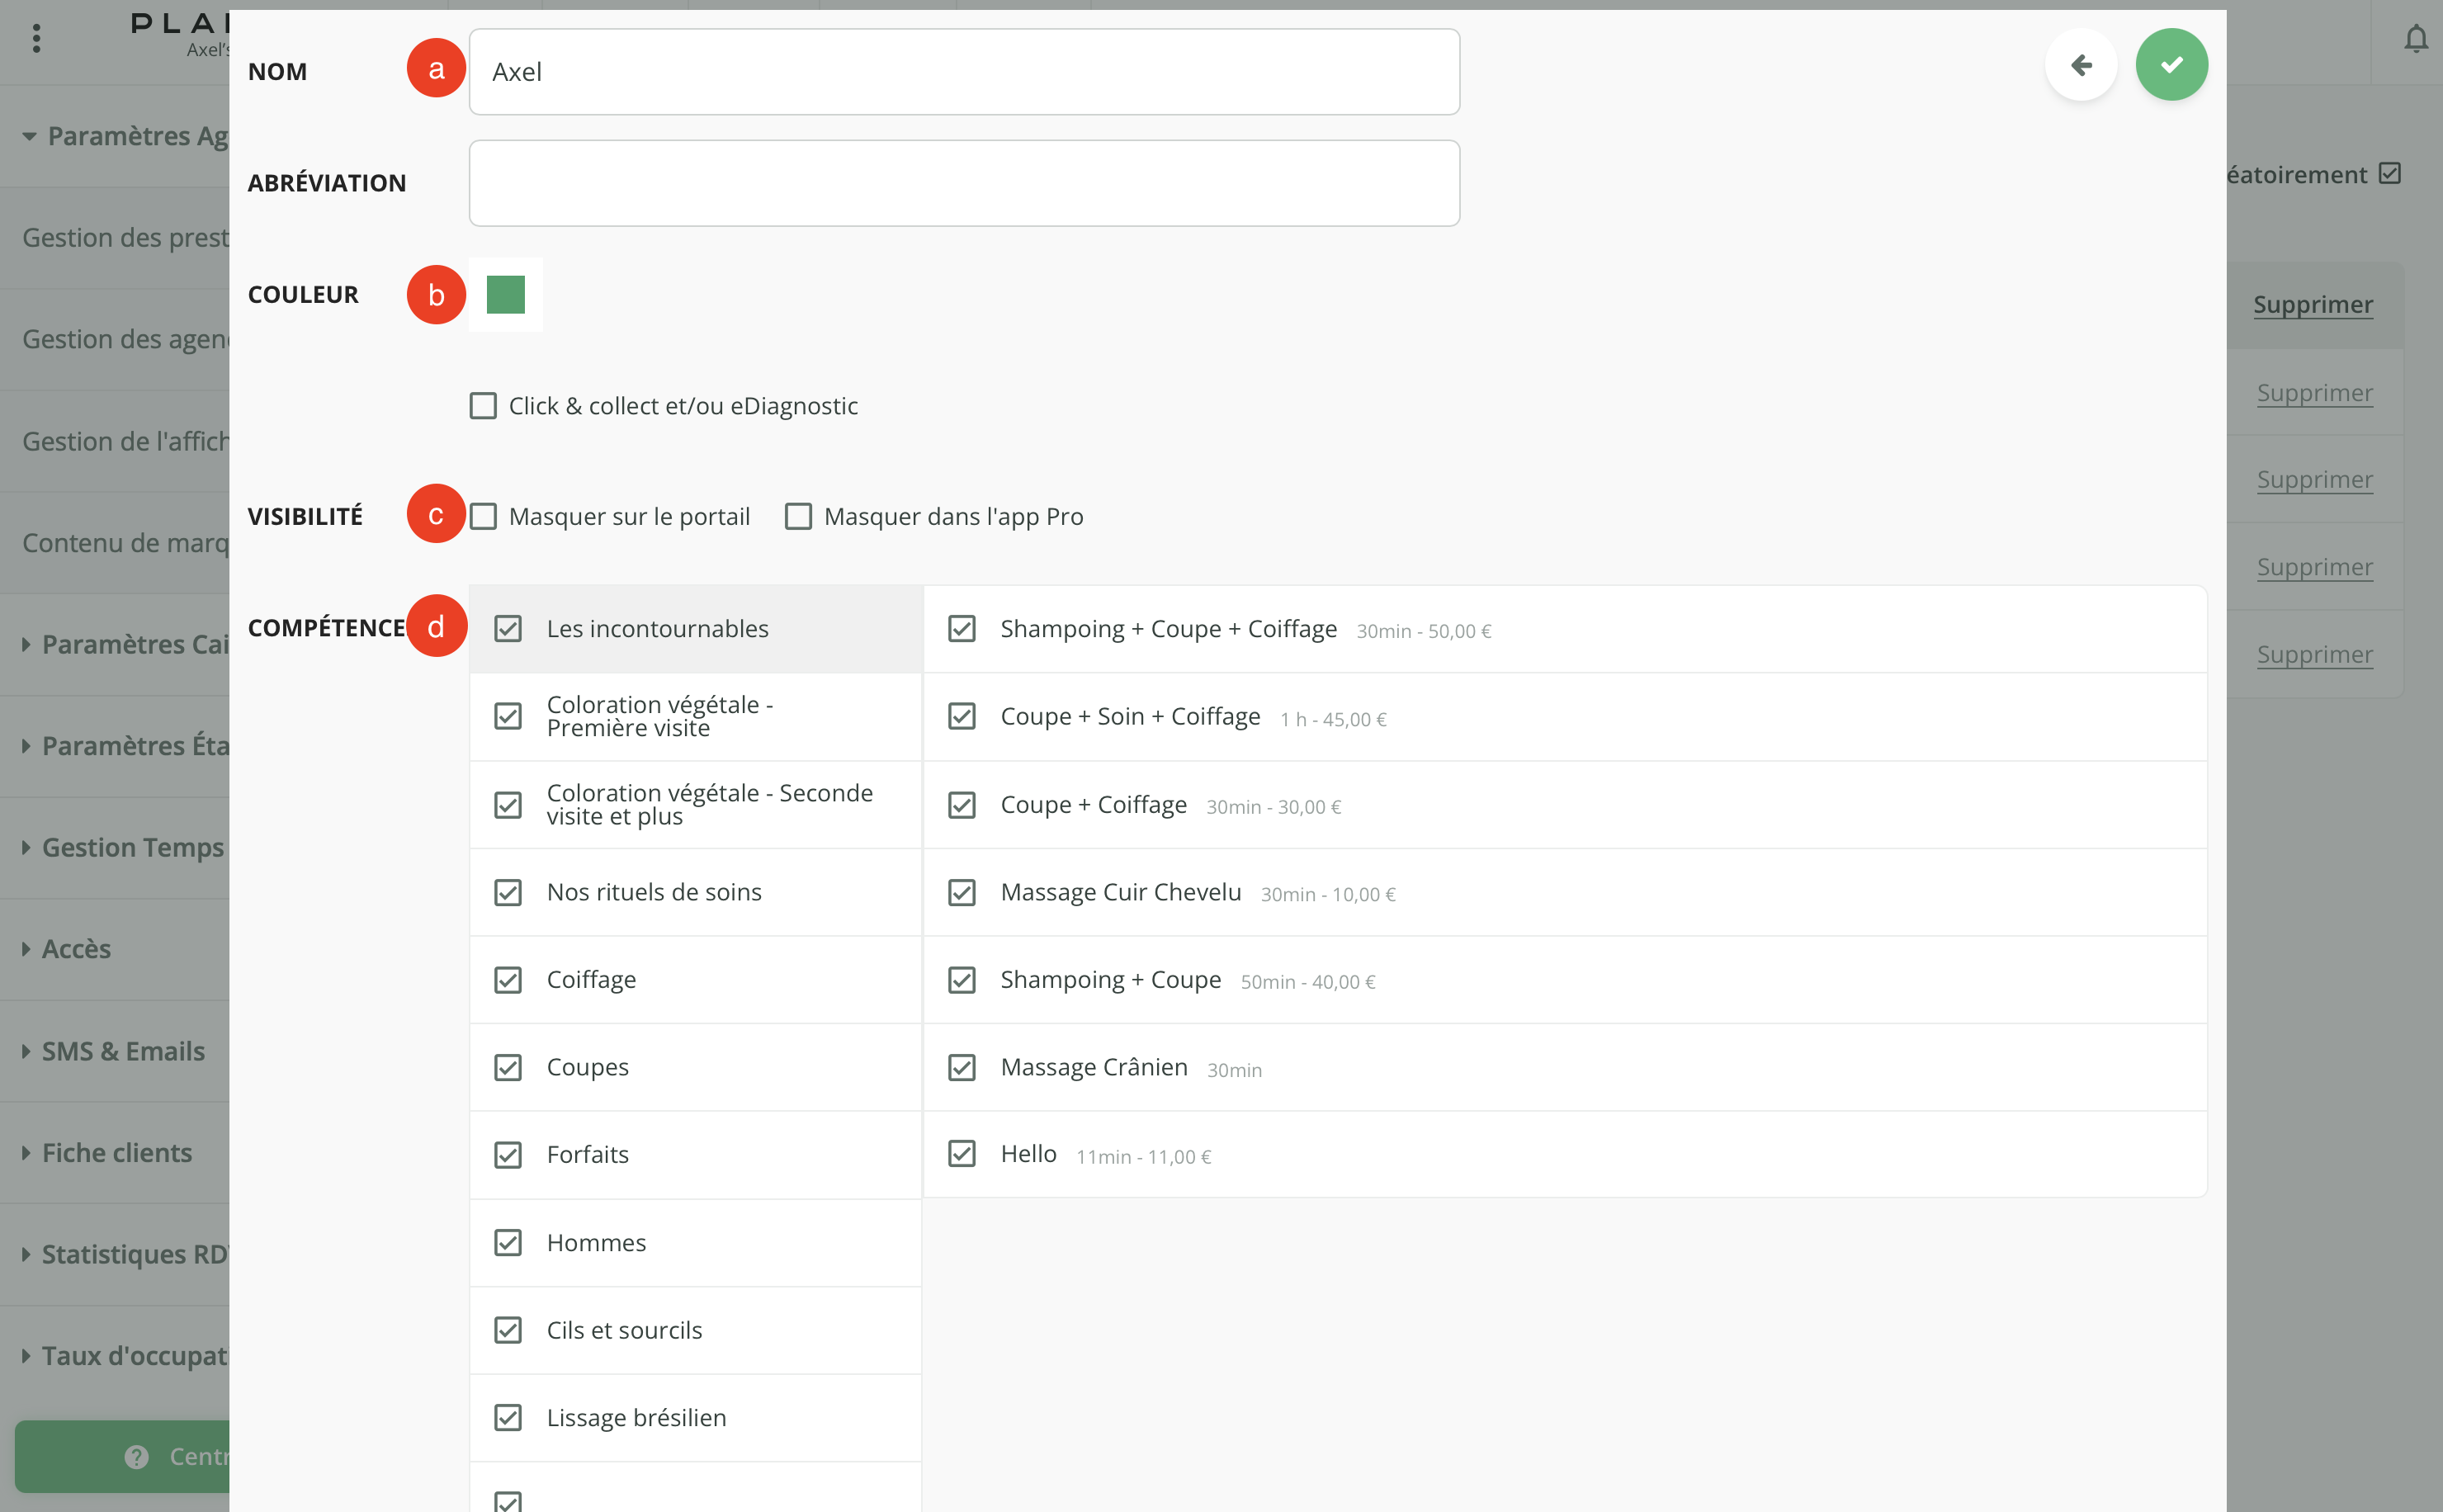Viewport: 2443px width, 1512px height.
Task: Click the first Supprimer link
Action: pos(2312,305)
